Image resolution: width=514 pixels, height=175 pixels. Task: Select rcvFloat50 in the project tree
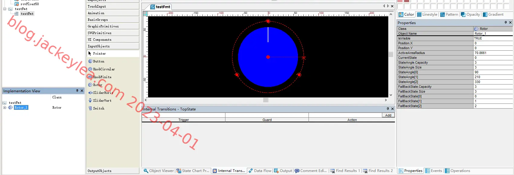click(30, 4)
